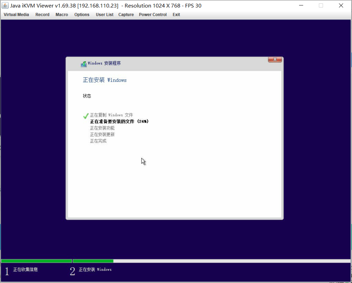Click the completed first green progress bar segment
Image resolution: width=352 pixels, height=283 pixels.
tap(36, 261)
